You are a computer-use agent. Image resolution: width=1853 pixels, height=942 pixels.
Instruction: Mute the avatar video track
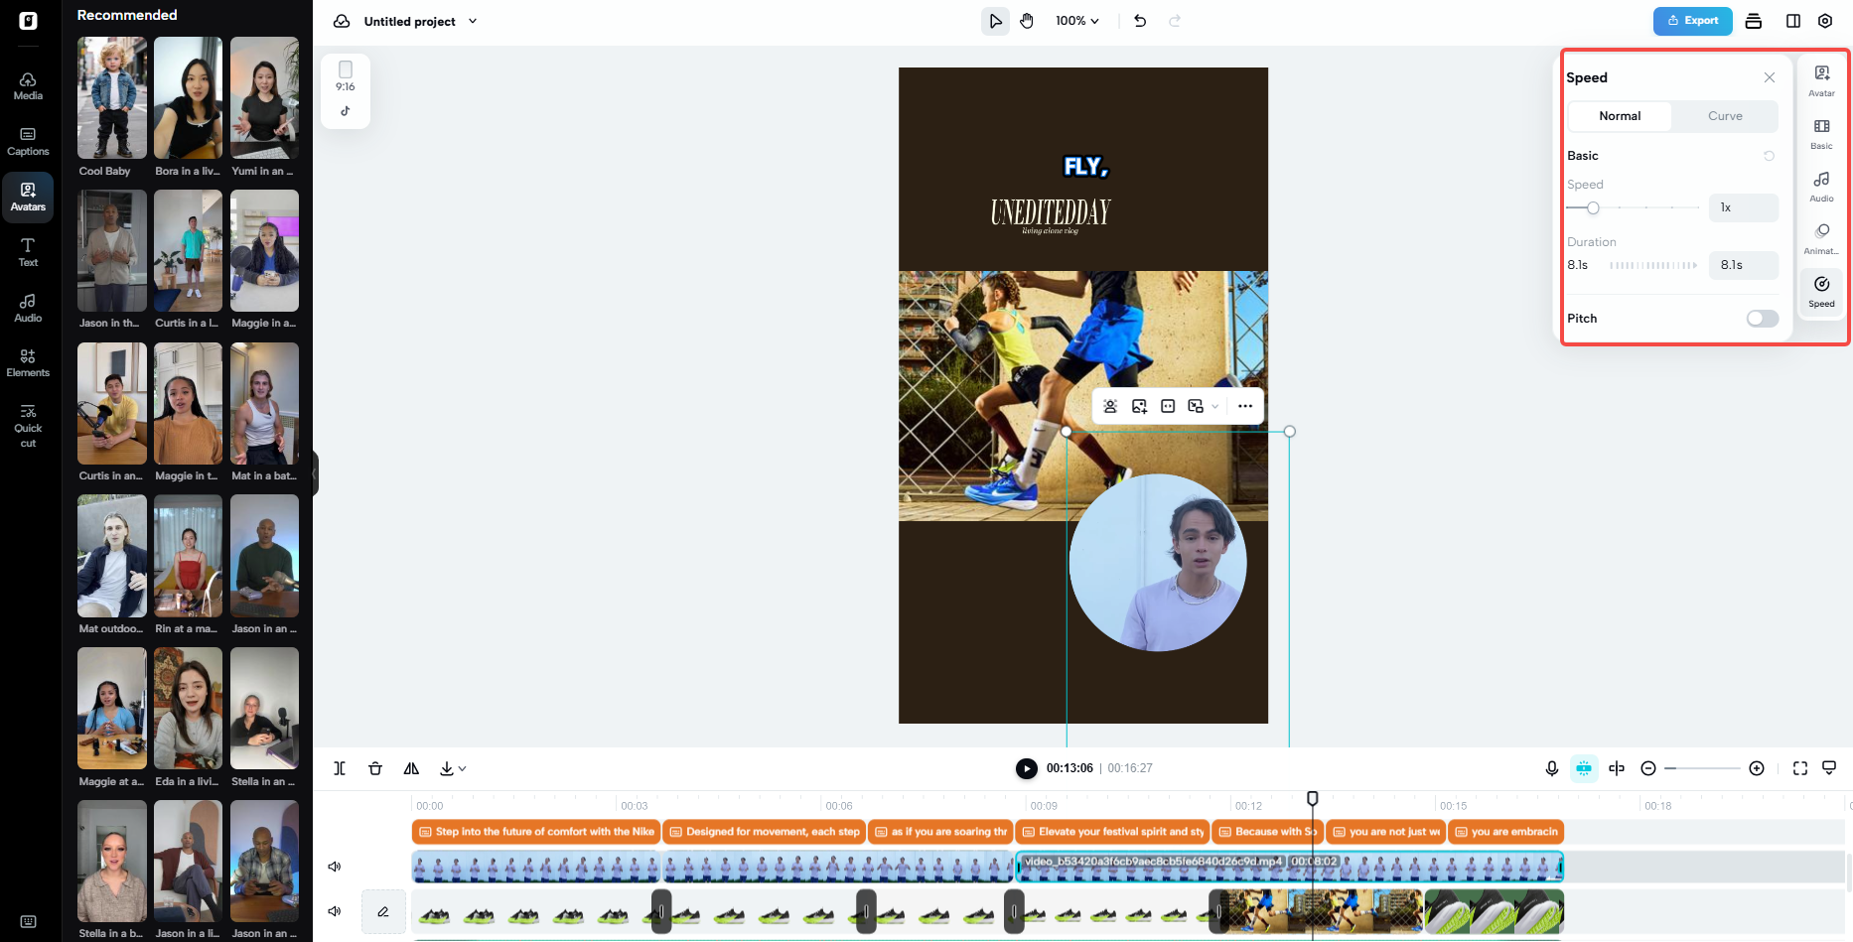coord(335,867)
